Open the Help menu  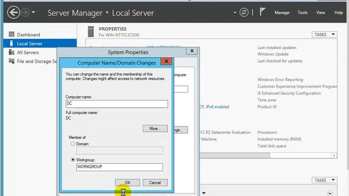339,13
